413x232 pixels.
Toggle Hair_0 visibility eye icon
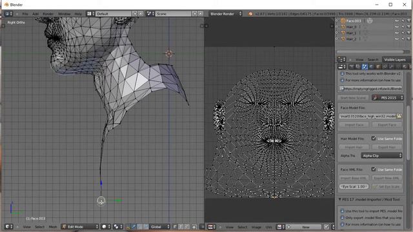click(x=397, y=27)
